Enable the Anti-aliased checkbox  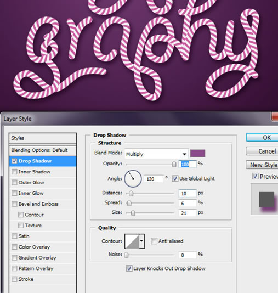click(154, 241)
